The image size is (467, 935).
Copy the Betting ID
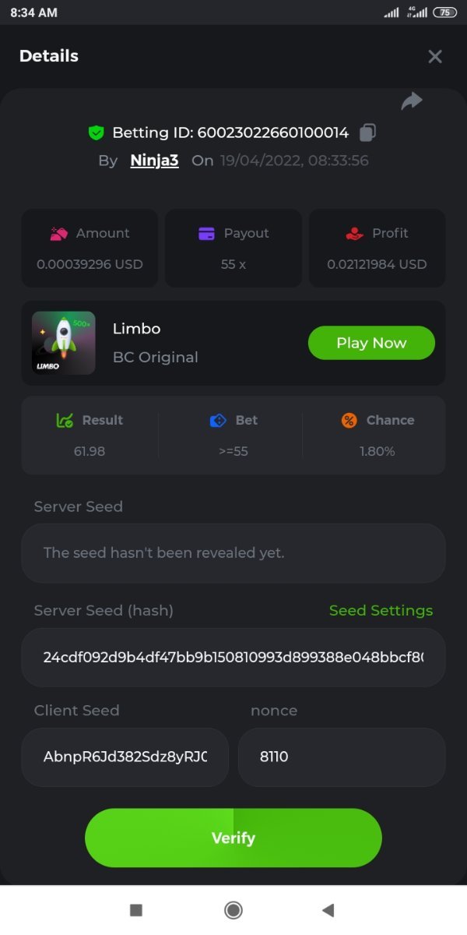click(367, 132)
